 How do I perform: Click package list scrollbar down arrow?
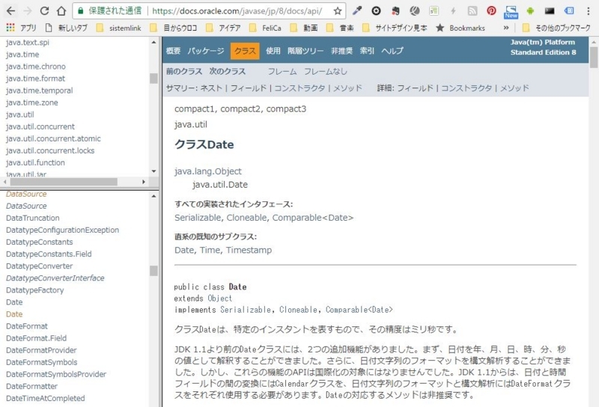pyautogui.click(x=153, y=171)
